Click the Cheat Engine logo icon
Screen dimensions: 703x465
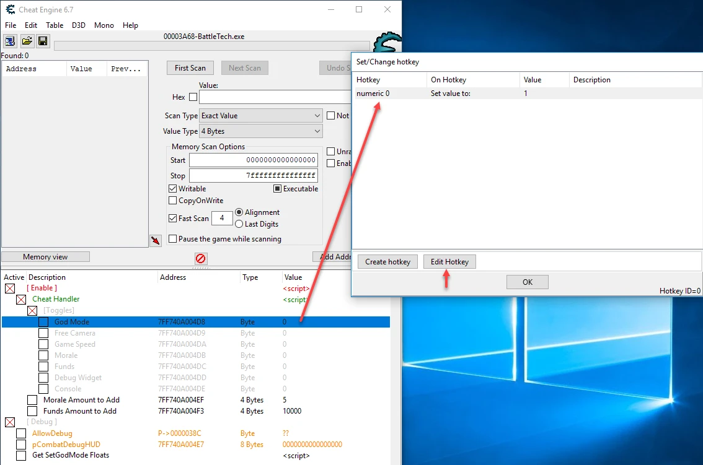tap(388, 43)
